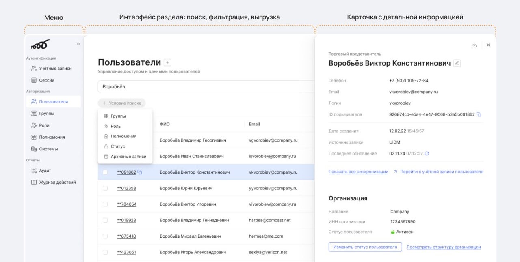Check the box for row **784654

pos(105,204)
